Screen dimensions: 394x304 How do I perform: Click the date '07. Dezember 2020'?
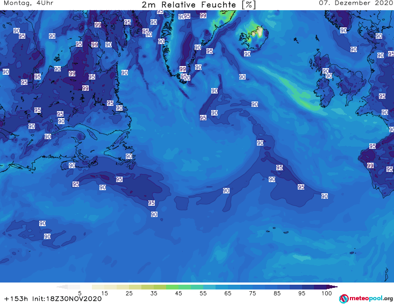(356, 3)
